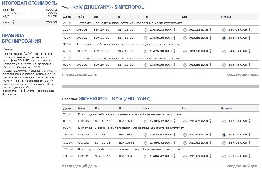Open info icon for 4JUN Eco fare
The height and width of the screenshot is (170, 262).
[210, 38]
